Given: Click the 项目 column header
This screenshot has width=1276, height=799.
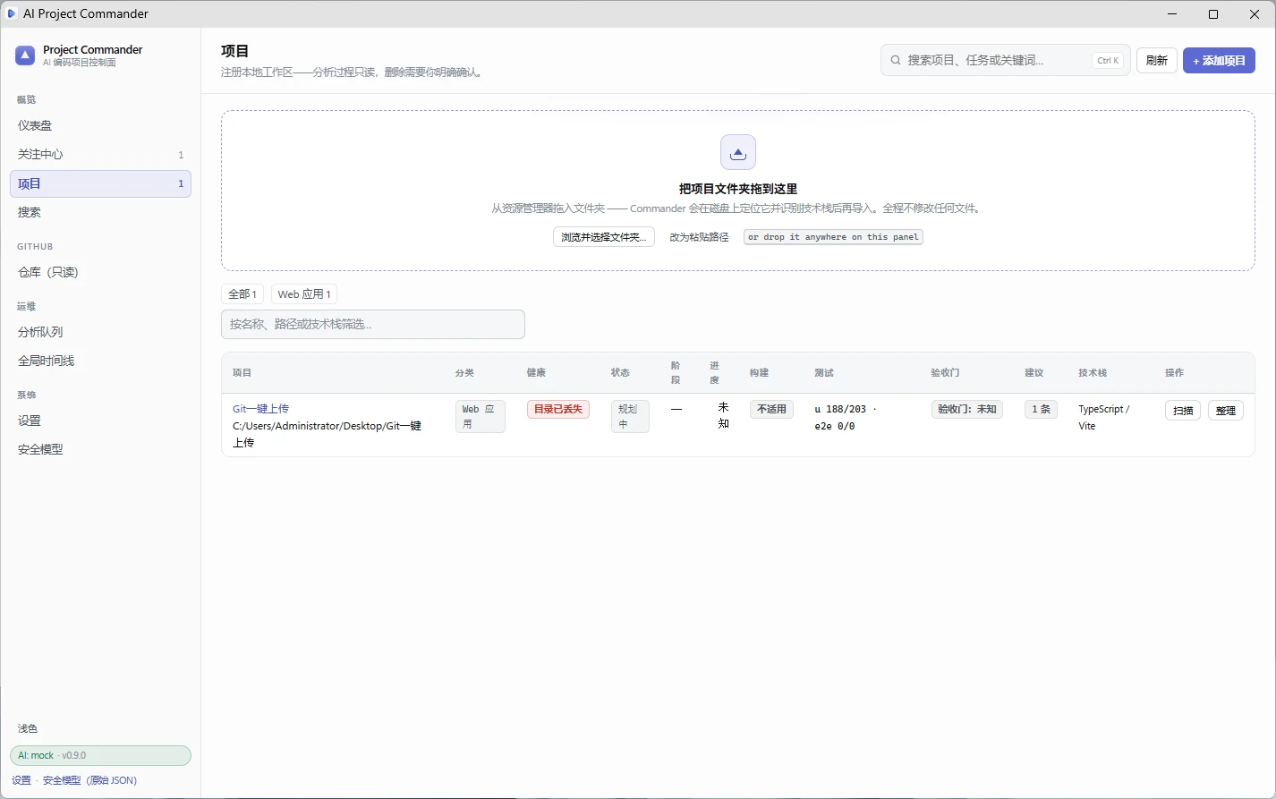Looking at the screenshot, I should (x=242, y=372).
